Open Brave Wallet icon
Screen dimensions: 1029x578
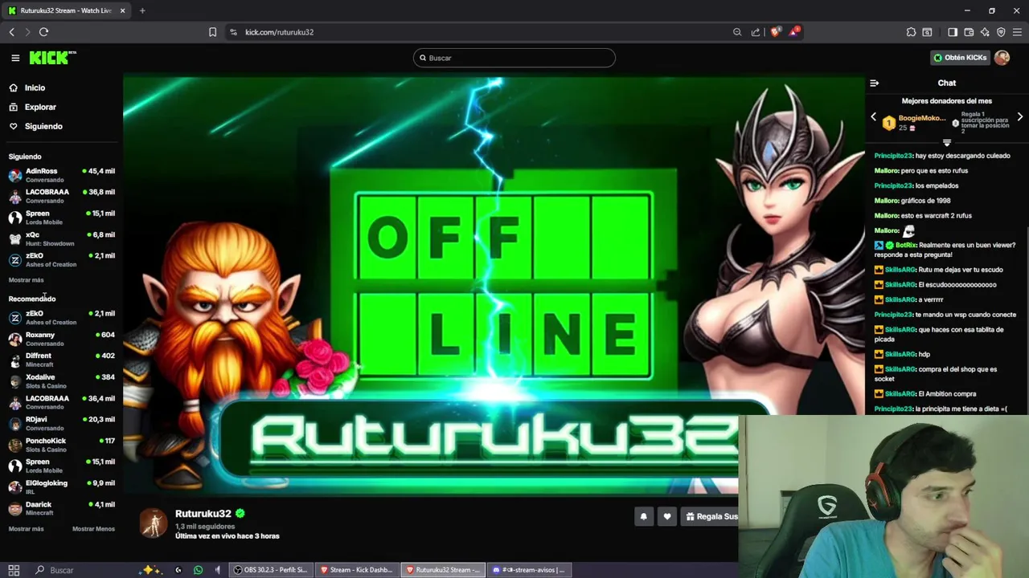[969, 32]
